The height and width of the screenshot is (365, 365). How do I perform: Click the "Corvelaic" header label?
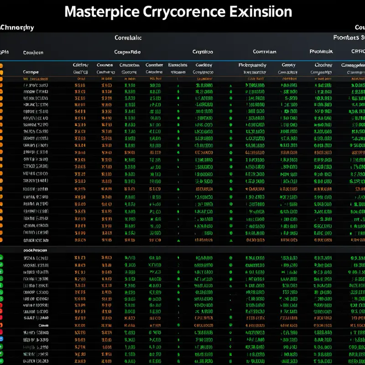128,38
